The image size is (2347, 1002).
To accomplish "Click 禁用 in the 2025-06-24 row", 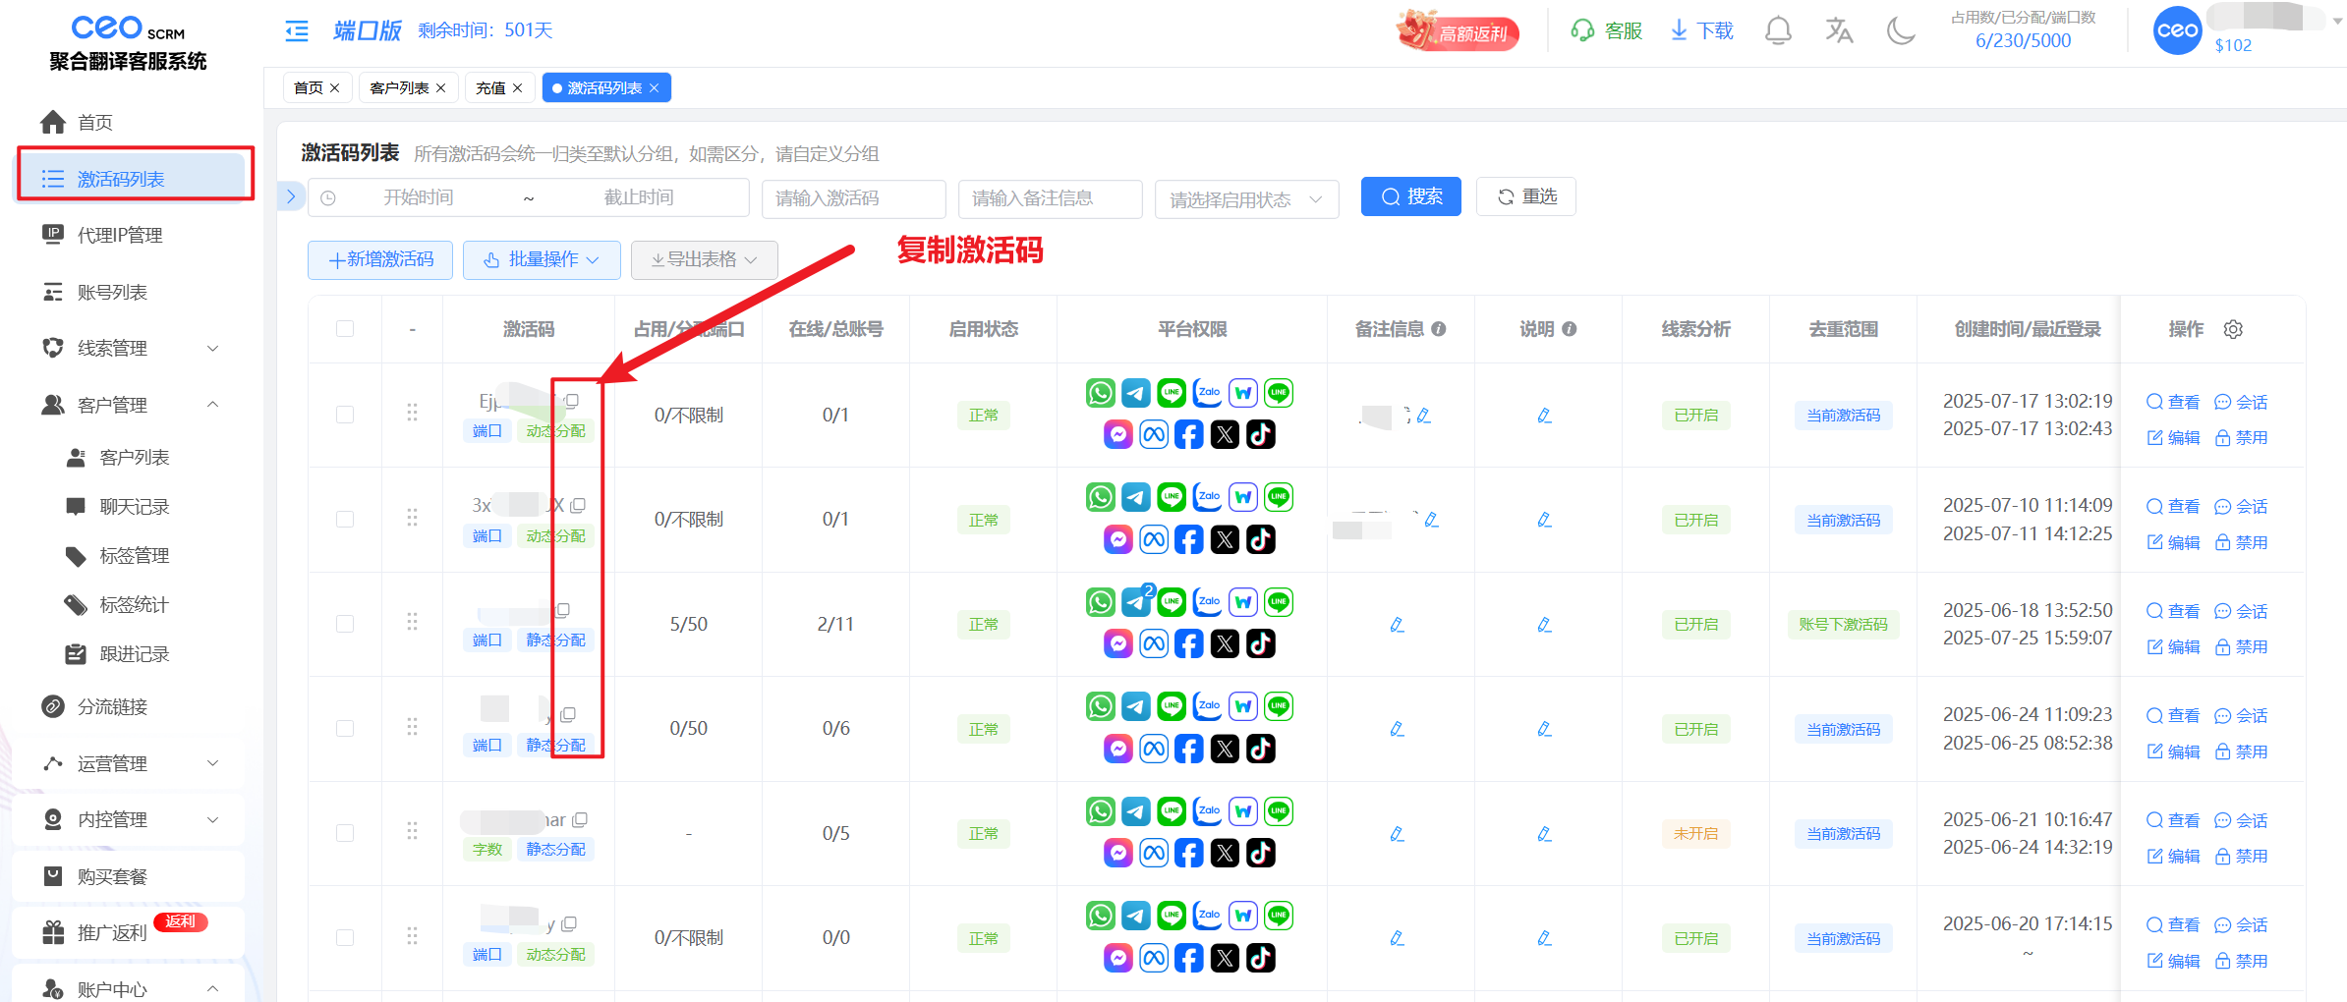I will 2241,751.
